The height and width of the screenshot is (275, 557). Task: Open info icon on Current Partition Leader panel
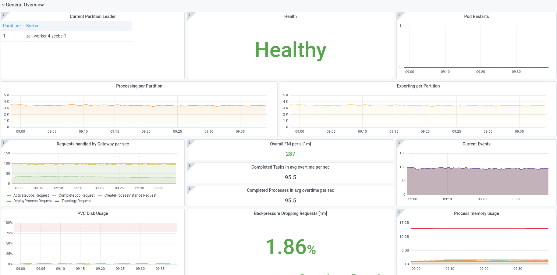point(4,15)
